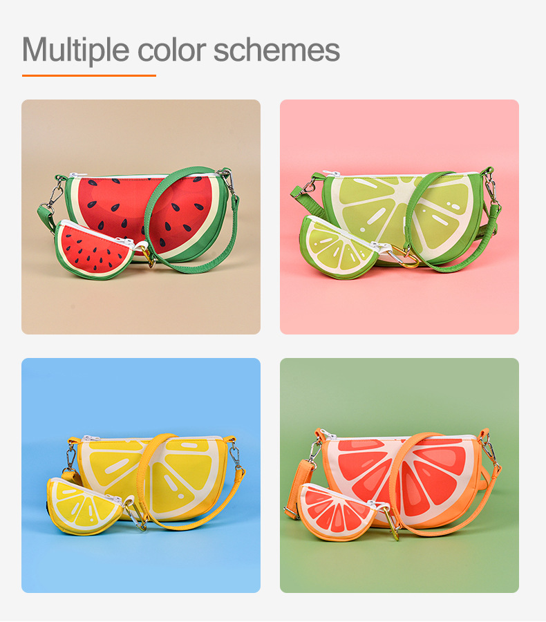The width and height of the screenshot is (546, 622).
Task: Click the small grapefruit coin pouch
Action: (x=338, y=513)
